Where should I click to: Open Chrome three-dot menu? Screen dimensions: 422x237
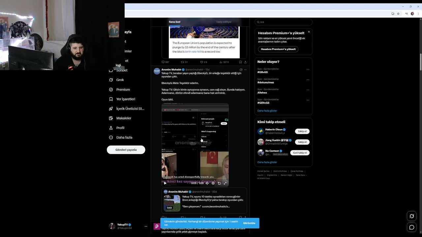[x=418, y=13]
